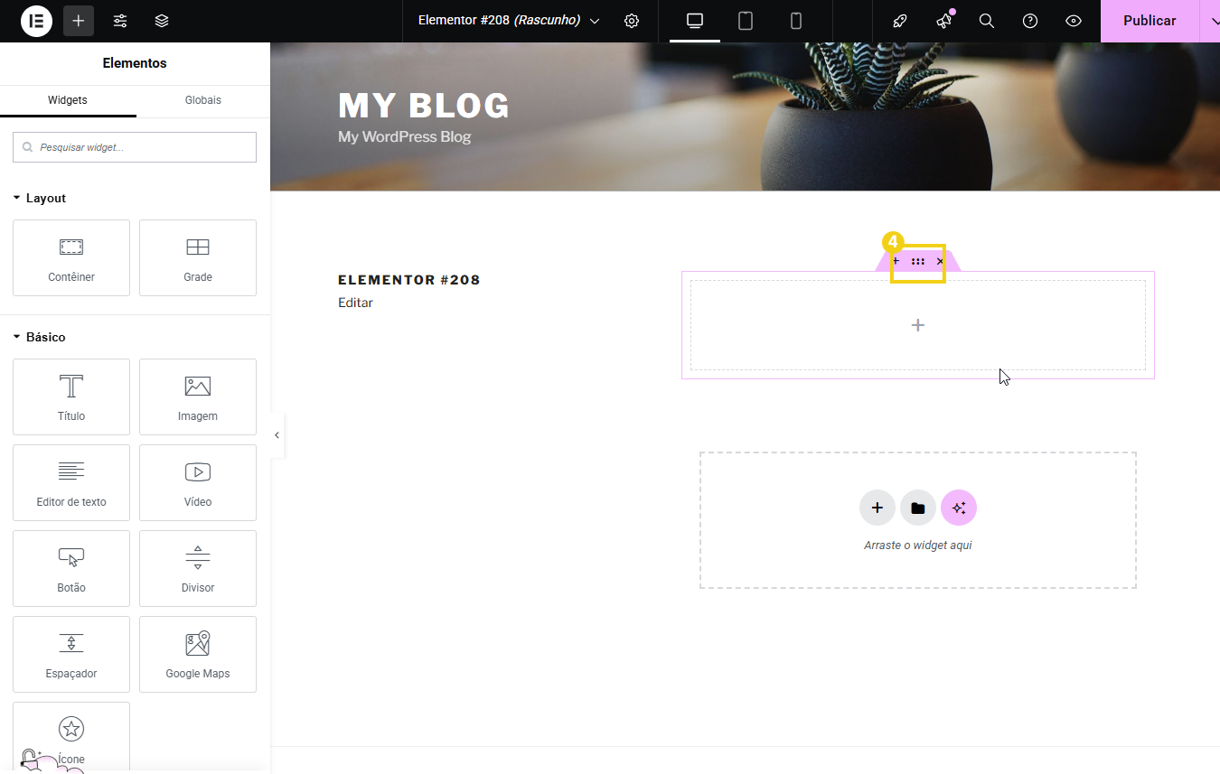Collapse the Layout widget section
Image resolution: width=1220 pixels, height=774 pixels.
[x=39, y=198]
